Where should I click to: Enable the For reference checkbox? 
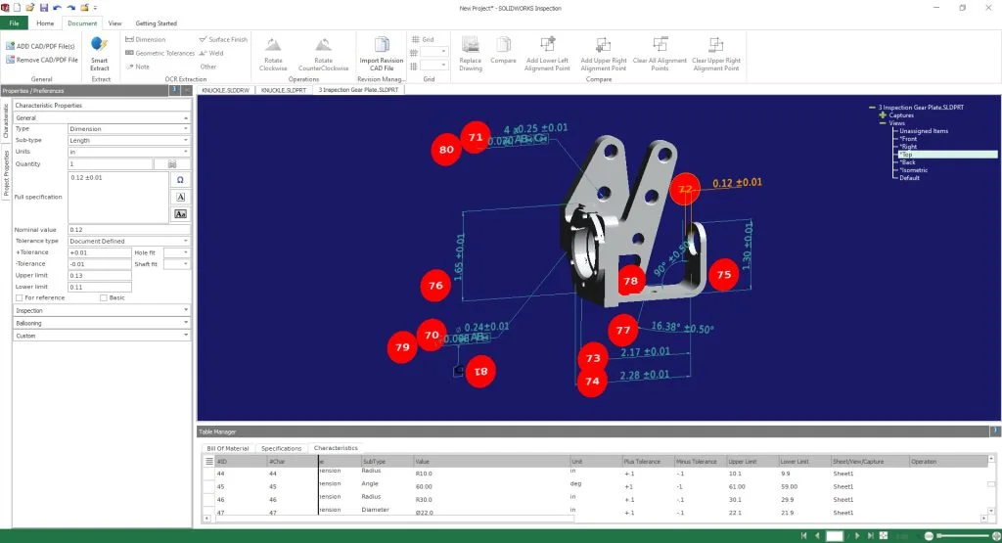pyautogui.click(x=20, y=297)
